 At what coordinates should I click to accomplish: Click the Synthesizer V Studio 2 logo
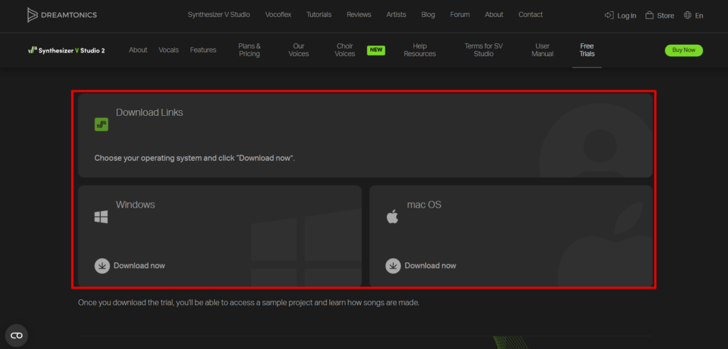point(66,50)
